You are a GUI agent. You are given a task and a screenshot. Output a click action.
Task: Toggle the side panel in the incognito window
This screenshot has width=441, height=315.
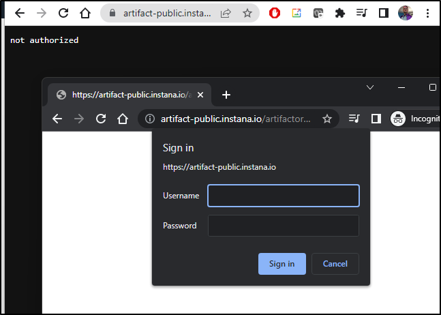[376, 119]
